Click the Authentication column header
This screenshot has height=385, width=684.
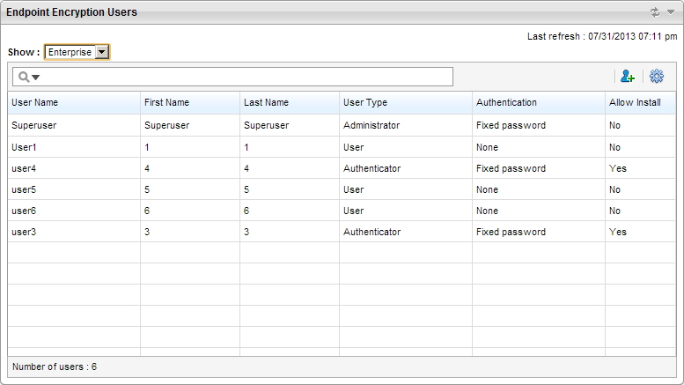tap(506, 103)
